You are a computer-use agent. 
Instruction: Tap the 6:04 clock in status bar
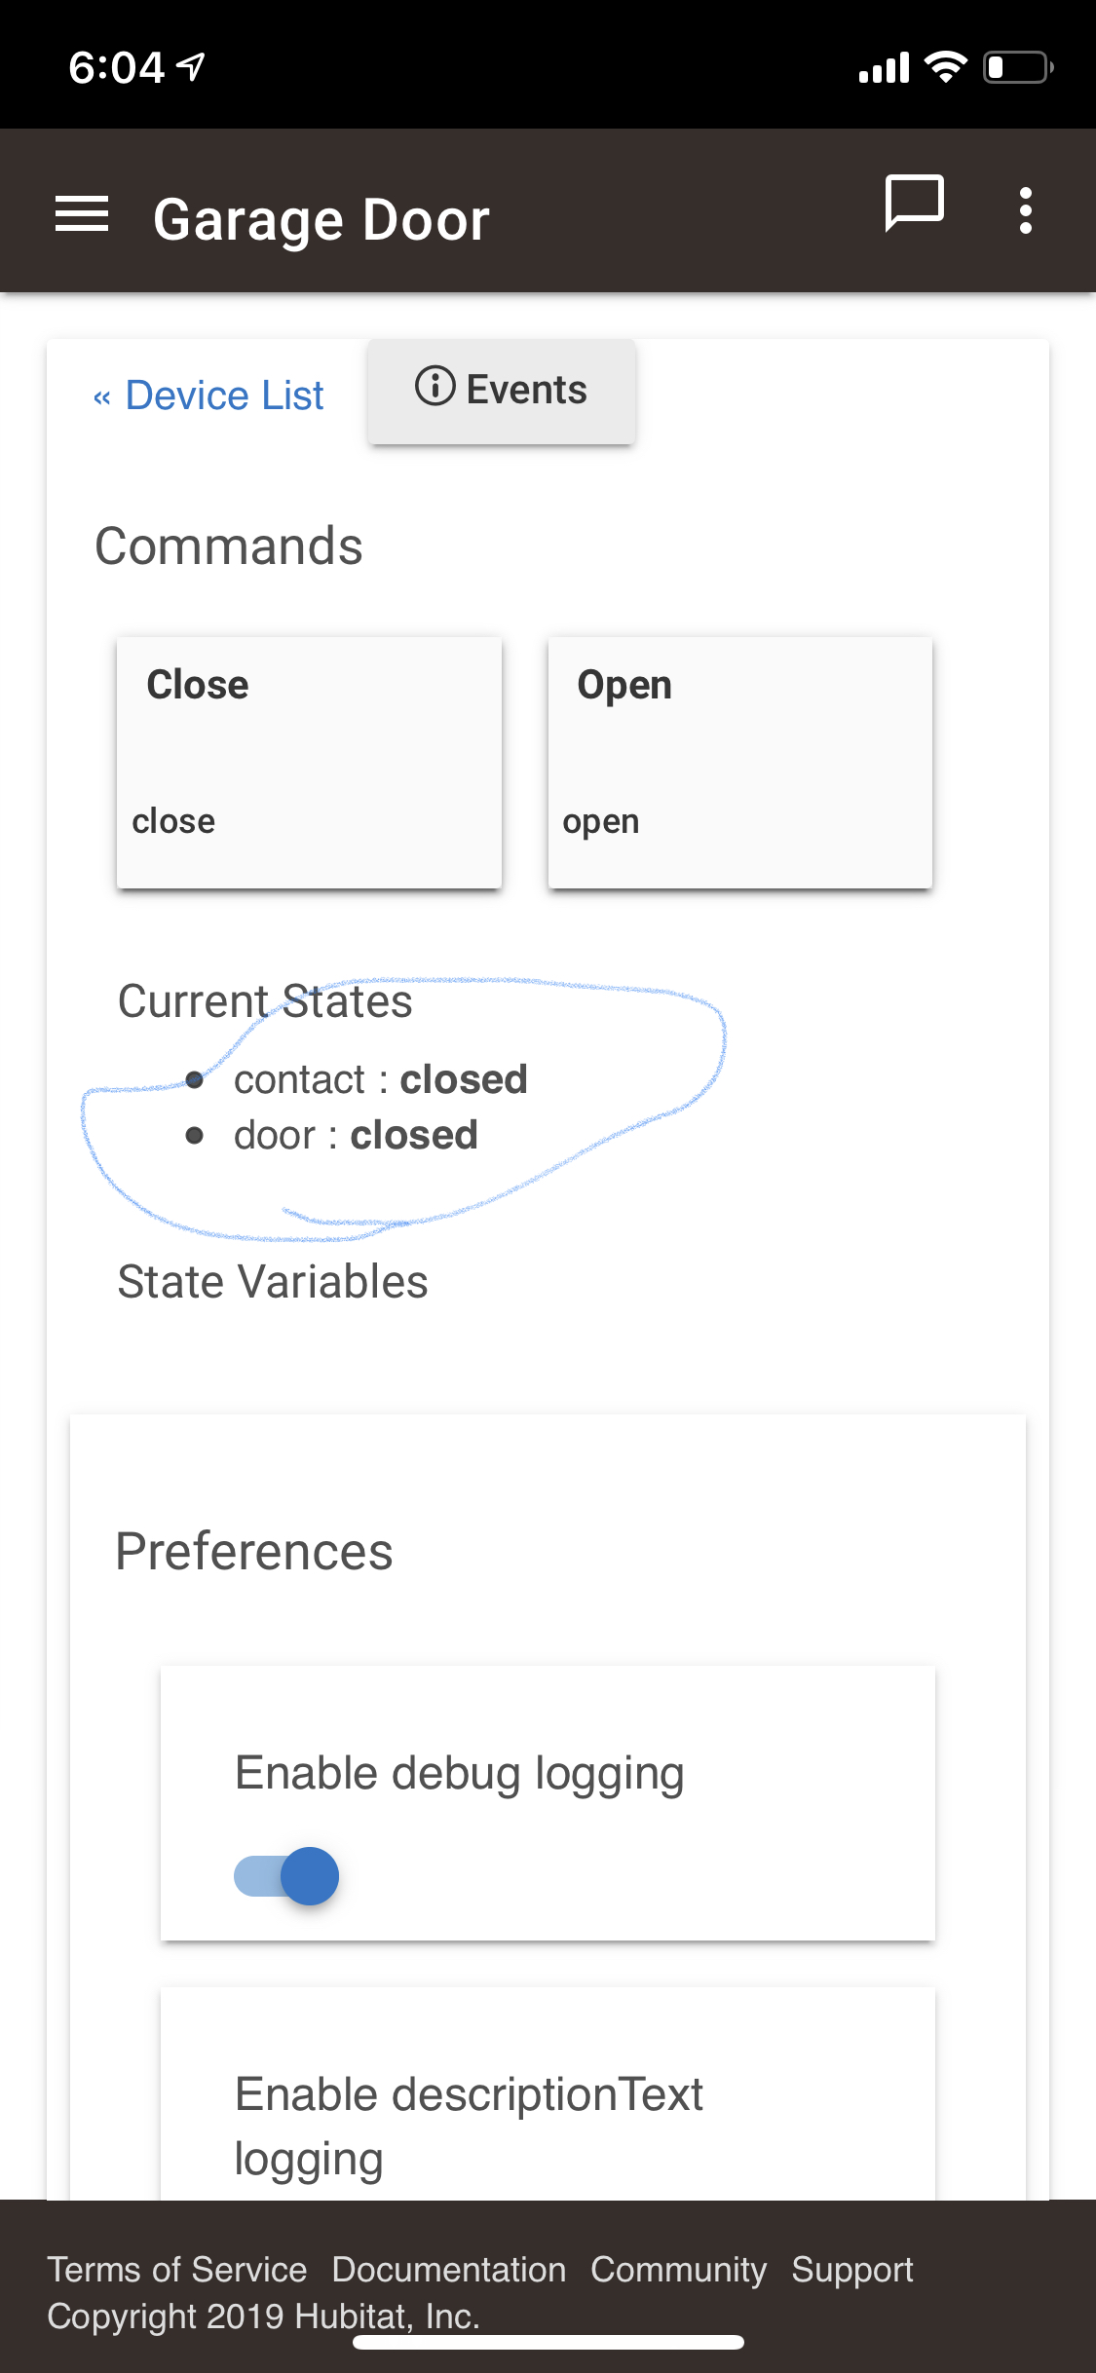(x=117, y=67)
